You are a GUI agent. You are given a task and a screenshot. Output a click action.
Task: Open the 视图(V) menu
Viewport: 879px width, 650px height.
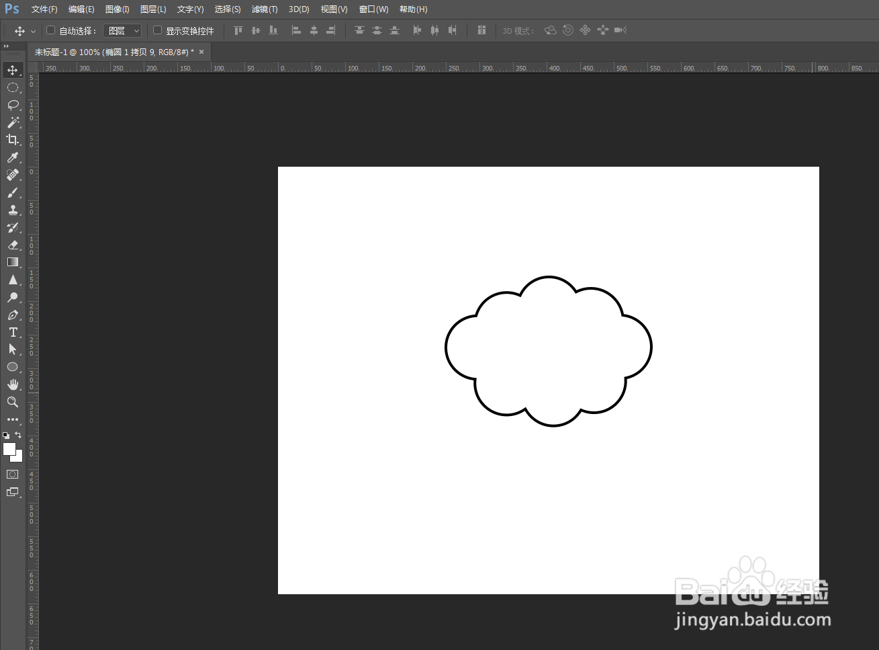click(x=334, y=9)
